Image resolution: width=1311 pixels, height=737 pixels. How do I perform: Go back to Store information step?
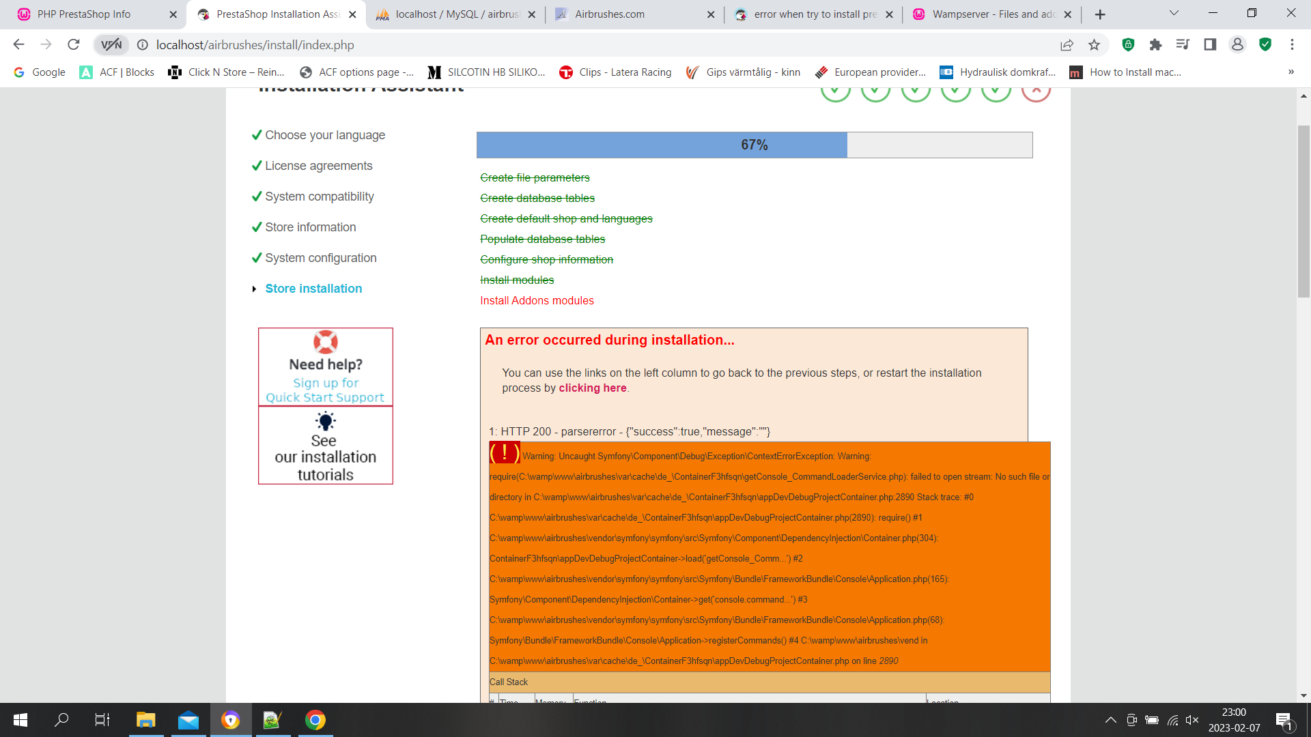[310, 227]
